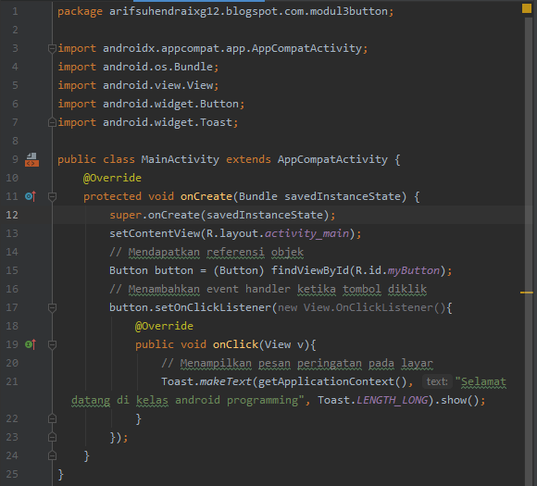Click the comment 'Mendapatkan referensi objek'
The height and width of the screenshot is (486, 537).
(x=216, y=253)
